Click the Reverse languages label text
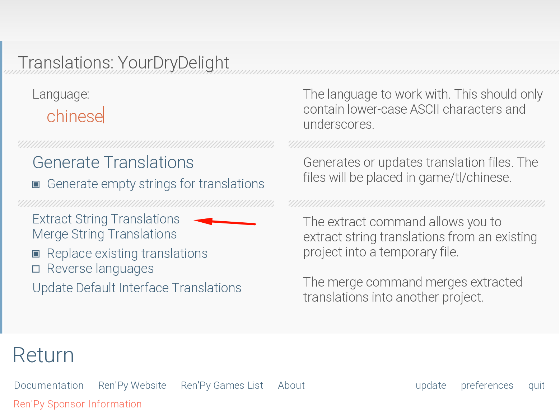The width and height of the screenshot is (560, 411). point(100,269)
